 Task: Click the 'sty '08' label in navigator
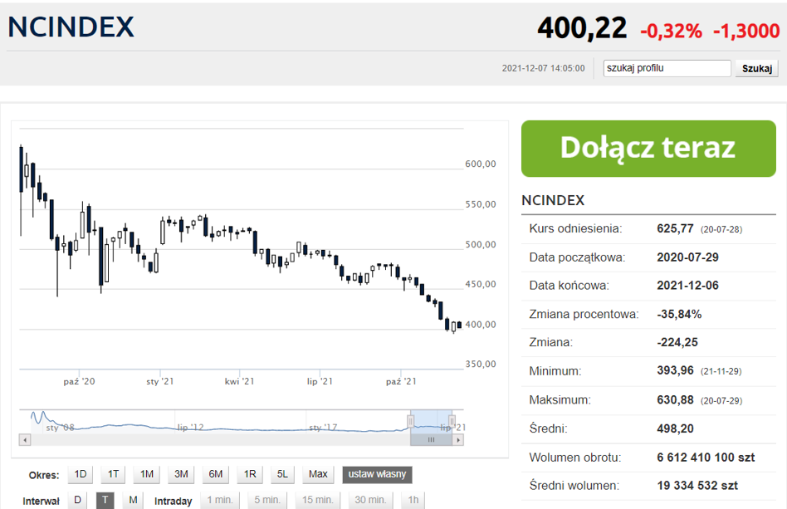click(x=60, y=428)
